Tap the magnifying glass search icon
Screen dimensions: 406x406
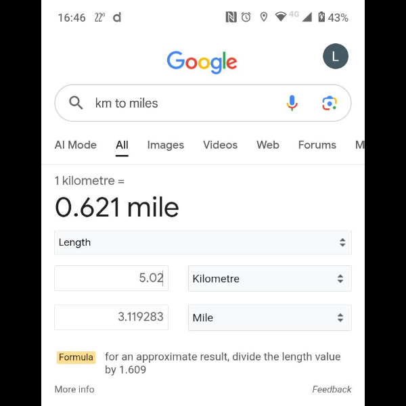76,103
